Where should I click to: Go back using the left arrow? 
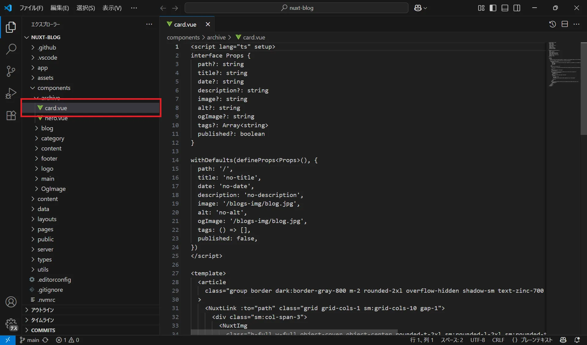(163, 8)
